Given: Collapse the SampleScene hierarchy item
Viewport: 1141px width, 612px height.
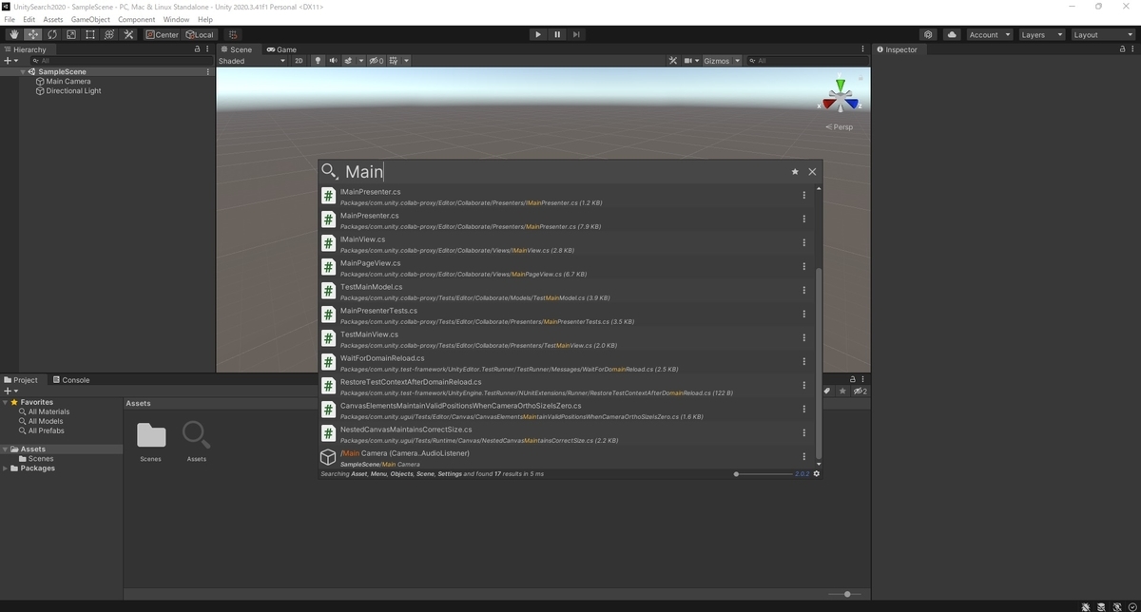Looking at the screenshot, I should [21, 71].
